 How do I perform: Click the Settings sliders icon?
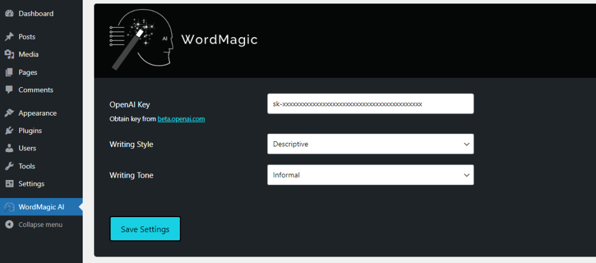click(9, 184)
